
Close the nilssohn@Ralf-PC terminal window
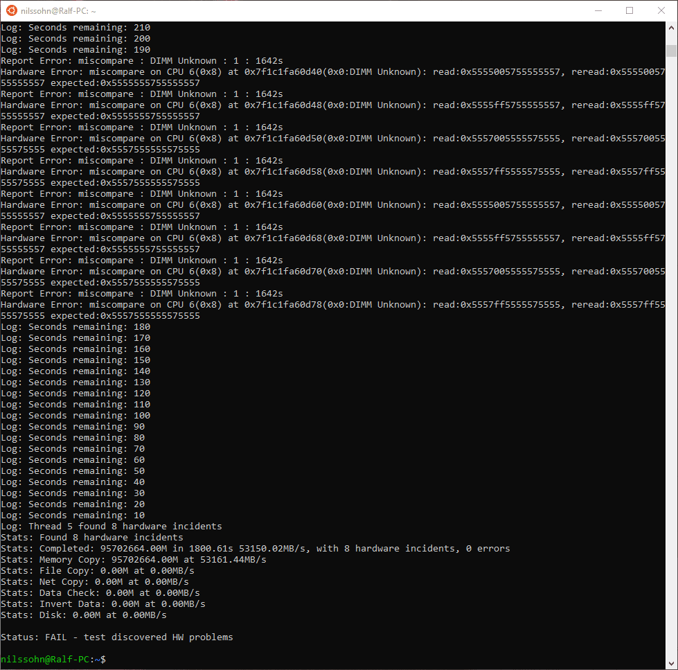coord(661,11)
